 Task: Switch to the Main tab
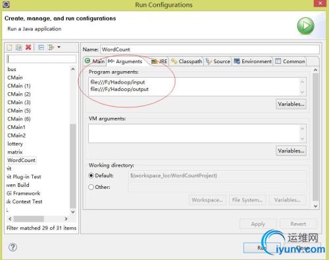point(95,61)
